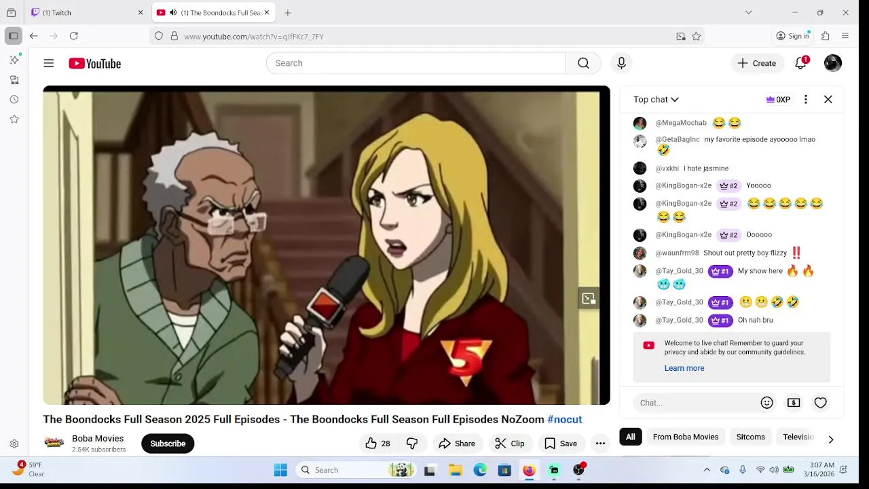Start voice search with the microphone
The image size is (869, 489).
621,63
